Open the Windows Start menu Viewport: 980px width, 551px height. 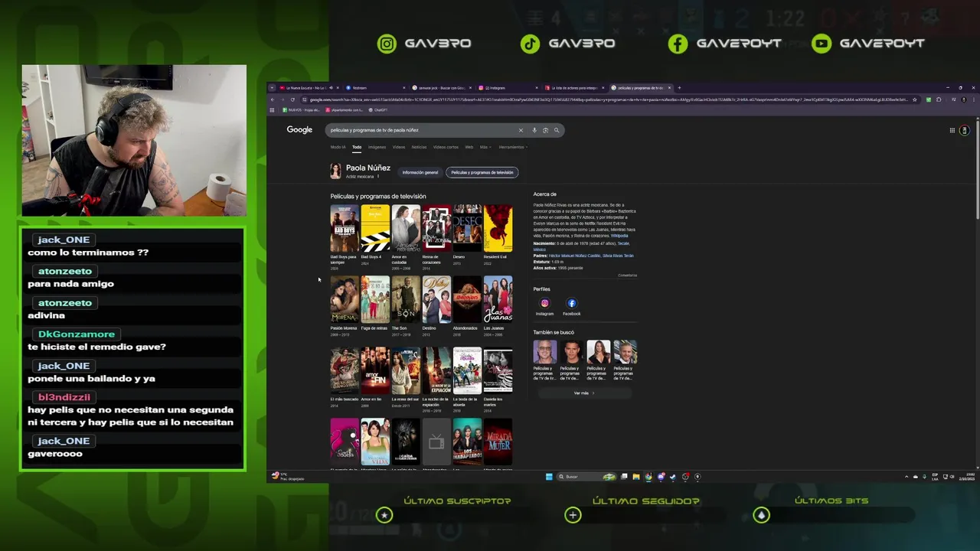pyautogui.click(x=549, y=477)
